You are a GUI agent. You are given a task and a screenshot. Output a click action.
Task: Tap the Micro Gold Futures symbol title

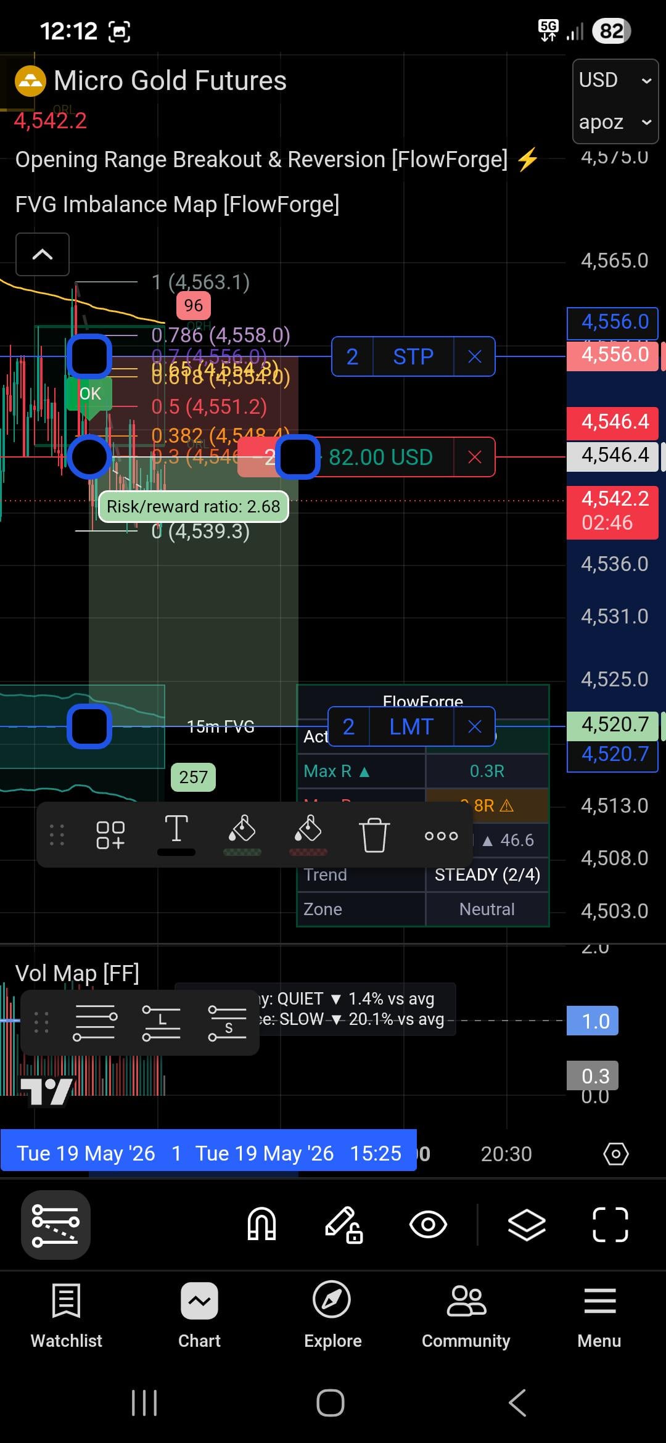pos(170,81)
